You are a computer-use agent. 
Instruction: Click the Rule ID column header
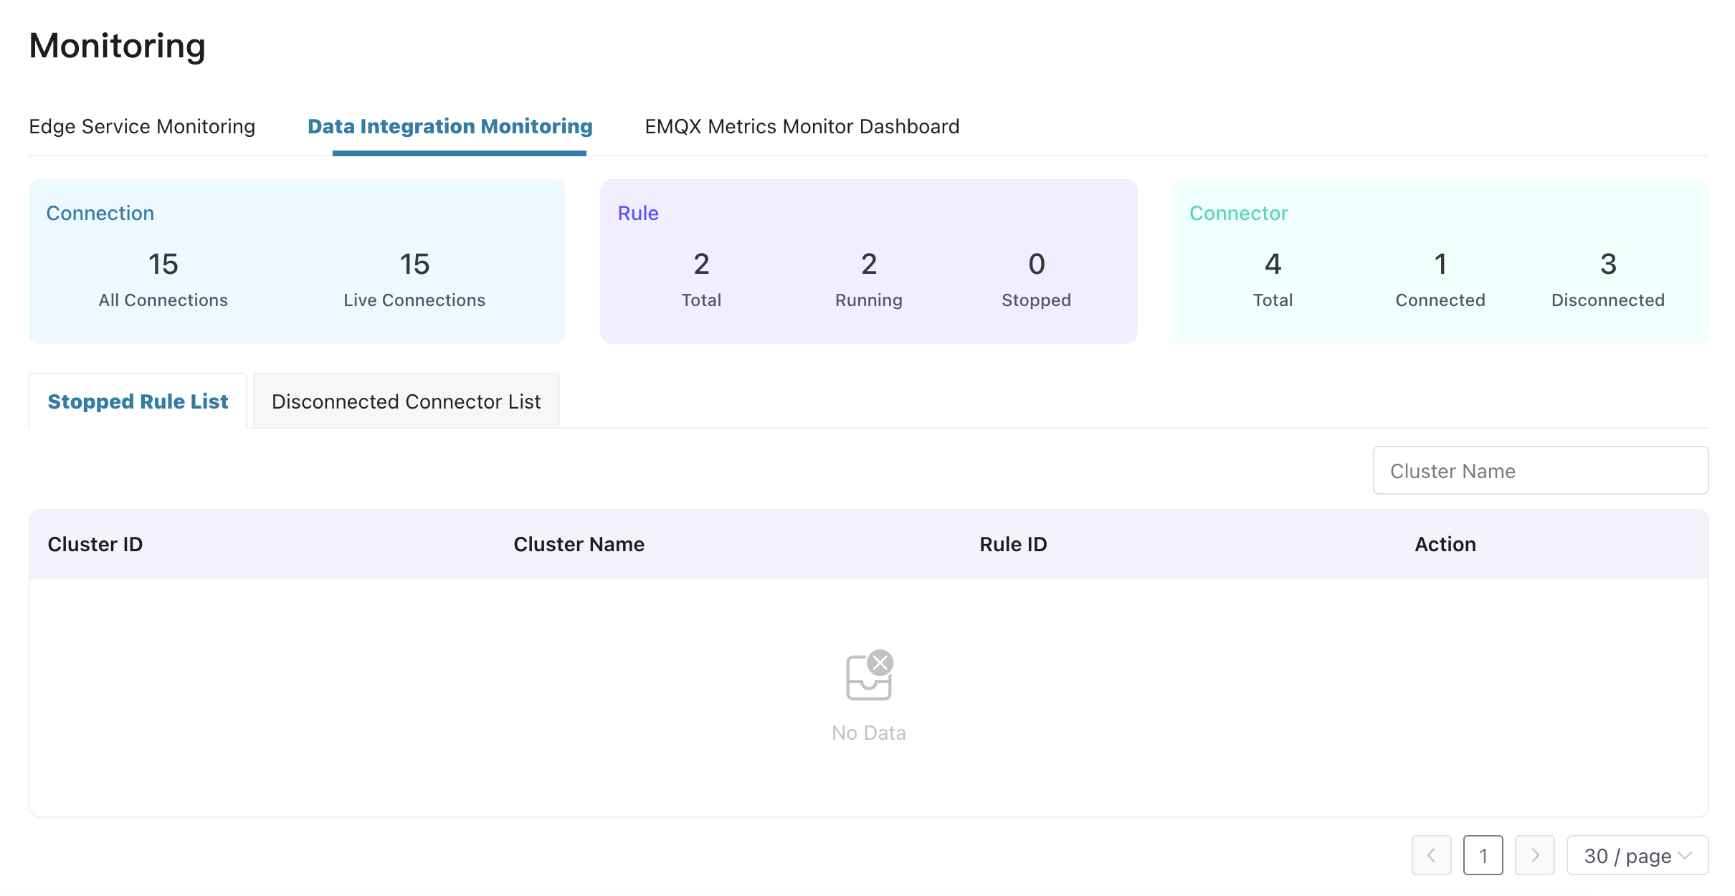(x=1012, y=544)
